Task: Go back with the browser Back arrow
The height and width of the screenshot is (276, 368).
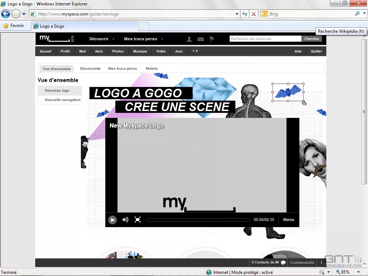Action: coord(6,14)
